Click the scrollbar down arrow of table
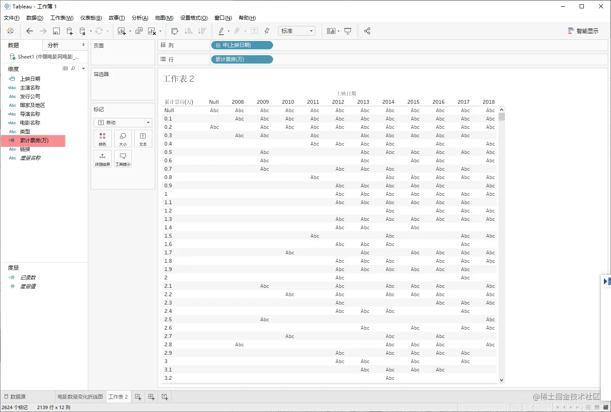Screen dimensions: 611x412 pos(502,380)
